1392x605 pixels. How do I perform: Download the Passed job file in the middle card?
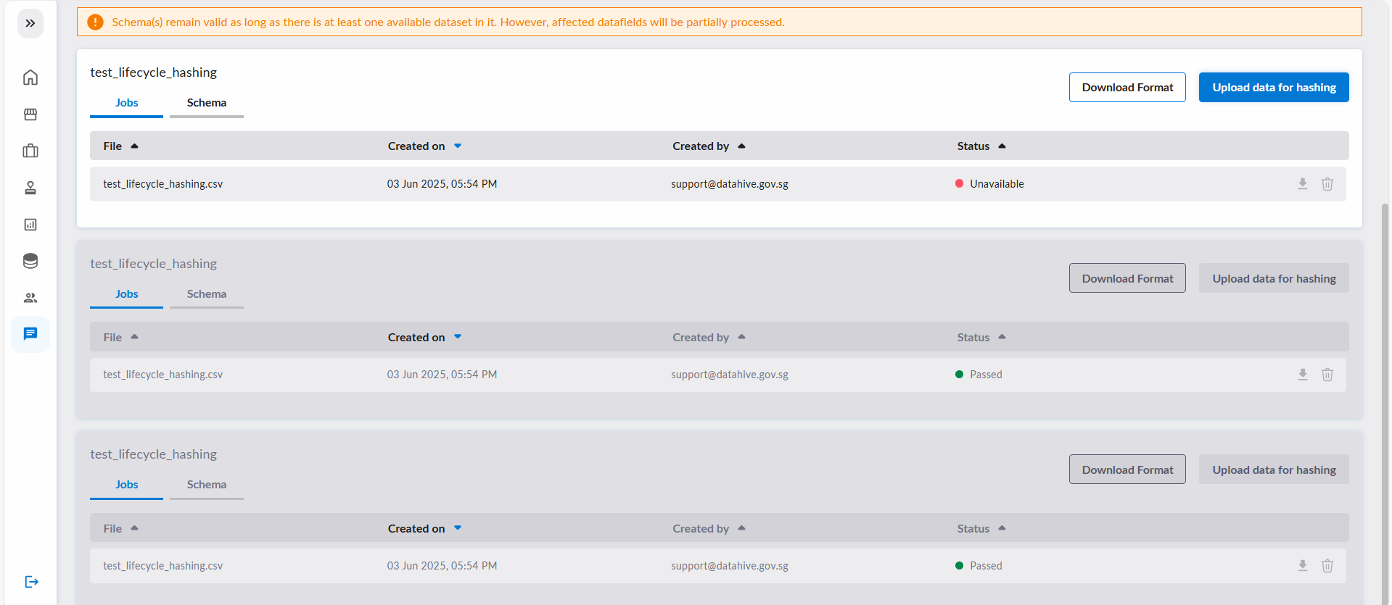[1303, 375]
